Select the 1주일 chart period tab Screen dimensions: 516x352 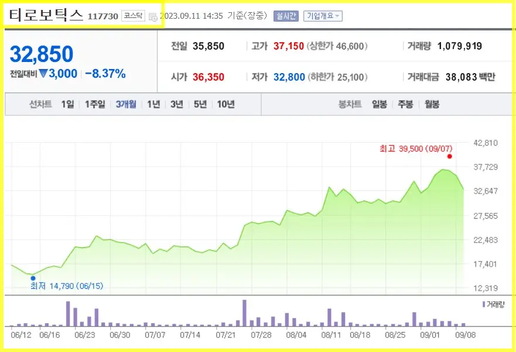(x=96, y=103)
